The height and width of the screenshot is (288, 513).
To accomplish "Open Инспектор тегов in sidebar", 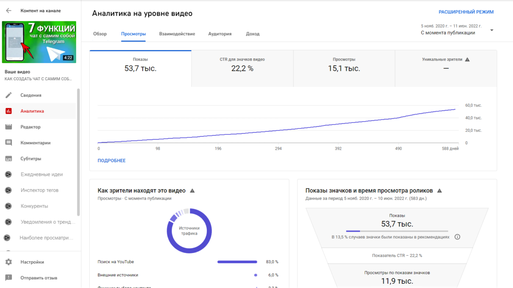I will 39,190.
